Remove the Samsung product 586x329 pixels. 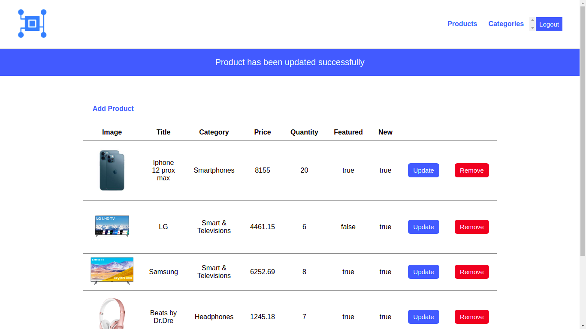[472, 272]
